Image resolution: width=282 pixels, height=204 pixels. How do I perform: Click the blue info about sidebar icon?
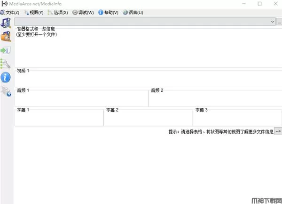pos(6,77)
